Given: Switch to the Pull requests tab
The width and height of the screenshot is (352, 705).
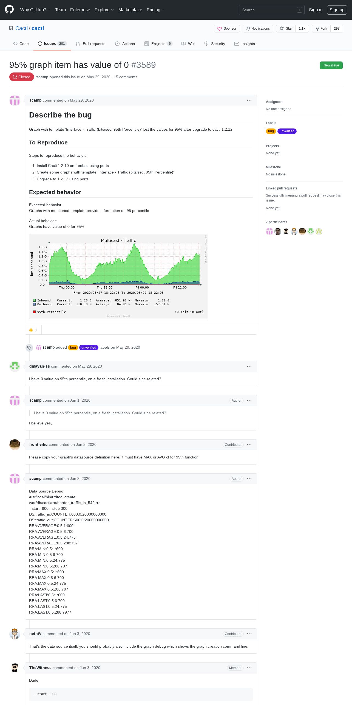Looking at the screenshot, I should 90,44.
